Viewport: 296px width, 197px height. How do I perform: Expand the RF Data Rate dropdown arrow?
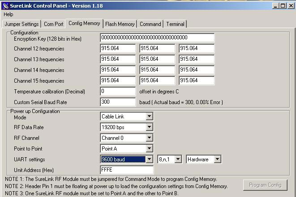tap(149, 127)
